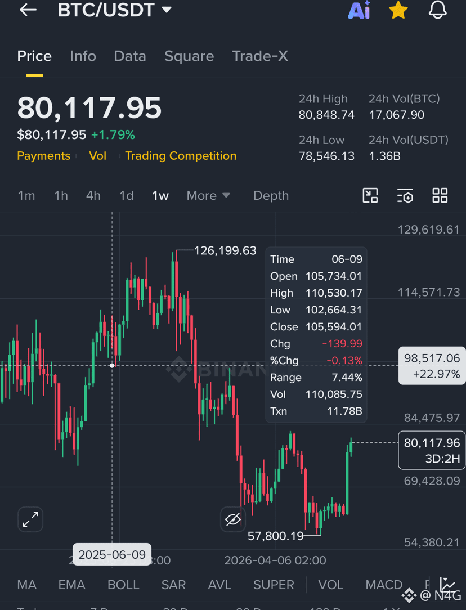This screenshot has height=610, width=466.
Task: Tap the 24h High value 80,848.74
Action: point(326,115)
